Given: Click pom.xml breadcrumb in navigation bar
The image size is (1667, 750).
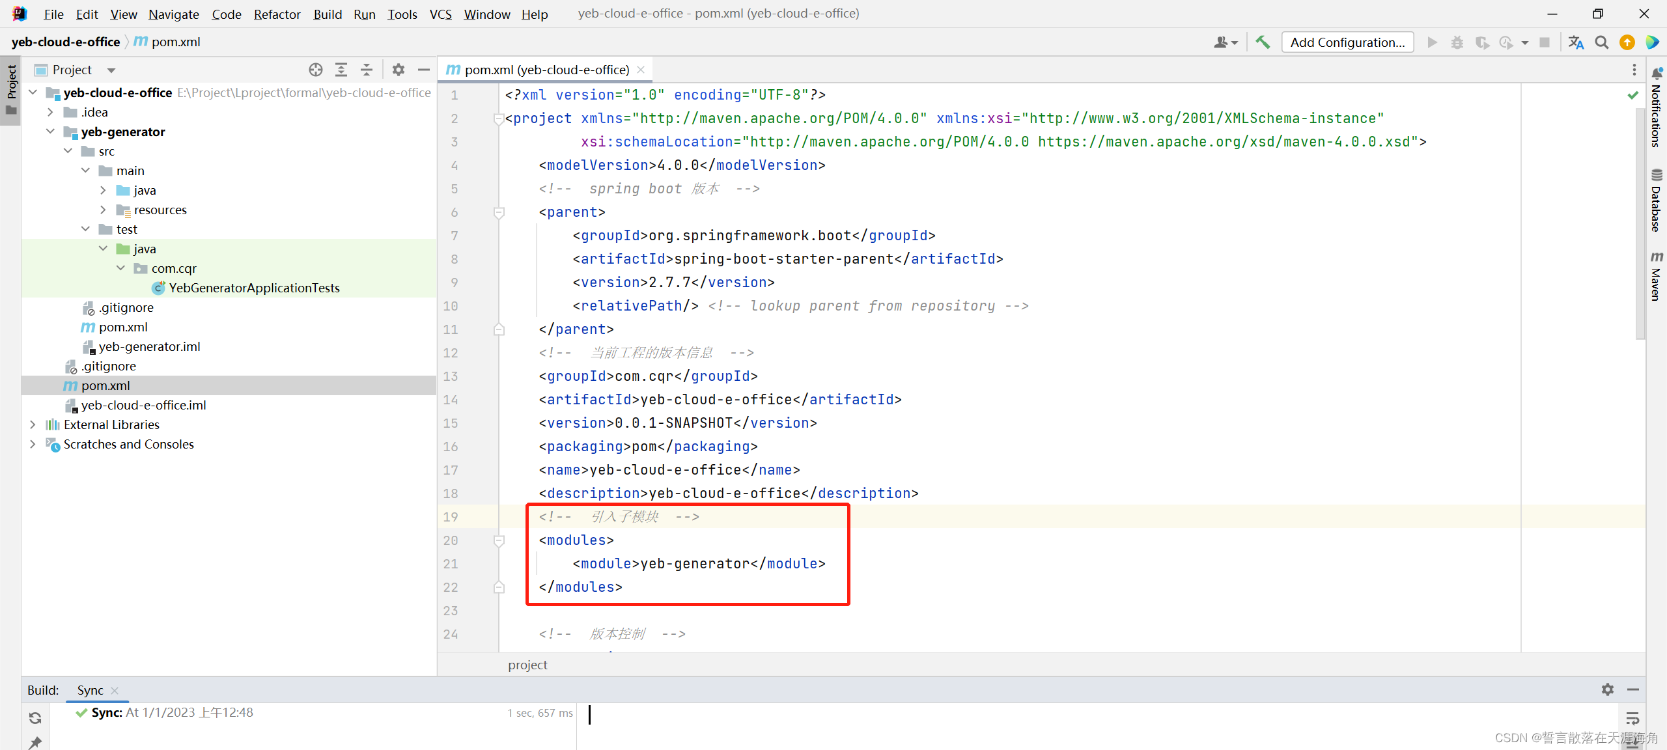Looking at the screenshot, I should [167, 42].
